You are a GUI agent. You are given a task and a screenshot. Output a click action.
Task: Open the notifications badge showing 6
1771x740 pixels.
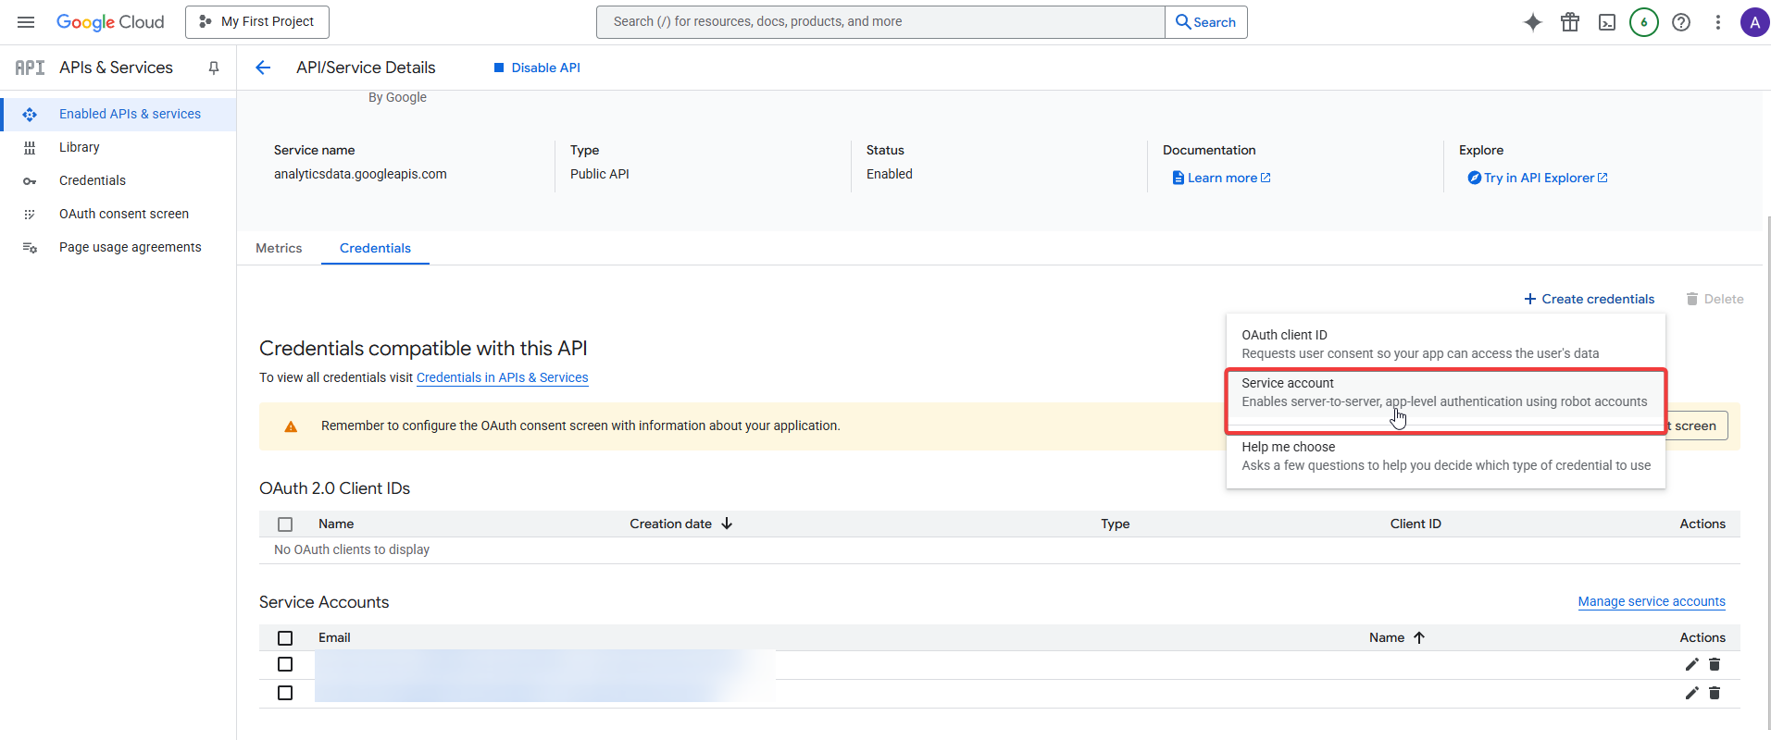click(x=1644, y=22)
